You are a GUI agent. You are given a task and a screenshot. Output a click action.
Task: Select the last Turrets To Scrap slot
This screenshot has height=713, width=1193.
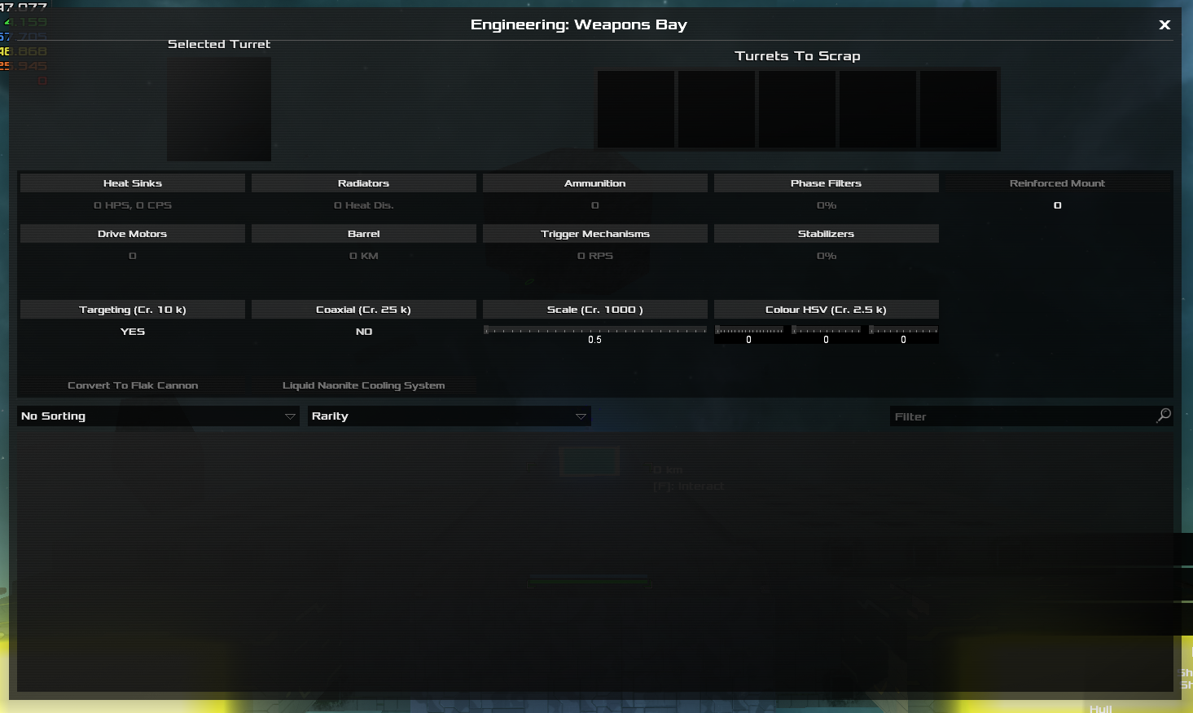tap(959, 109)
